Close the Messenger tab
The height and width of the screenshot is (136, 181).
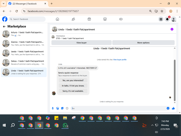pos(45,4)
